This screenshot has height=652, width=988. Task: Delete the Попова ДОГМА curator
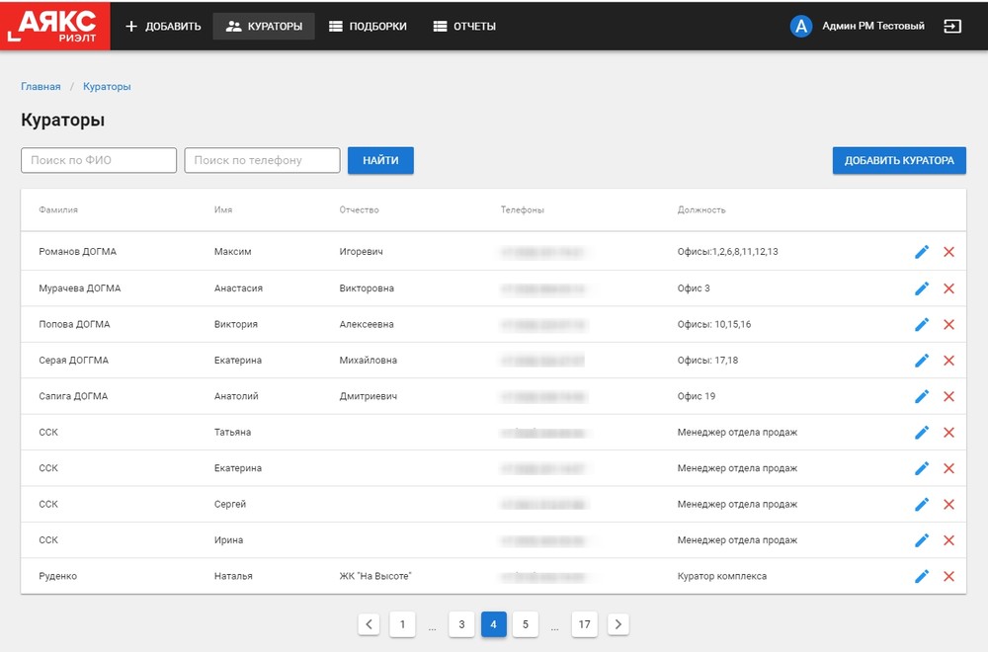(948, 324)
